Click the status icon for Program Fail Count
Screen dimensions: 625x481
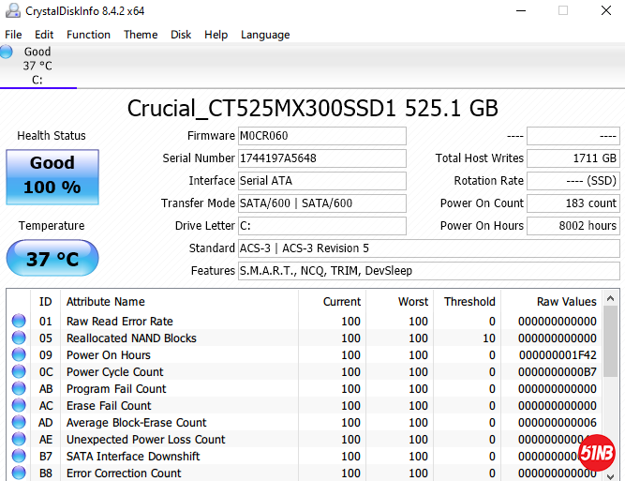pyautogui.click(x=19, y=389)
